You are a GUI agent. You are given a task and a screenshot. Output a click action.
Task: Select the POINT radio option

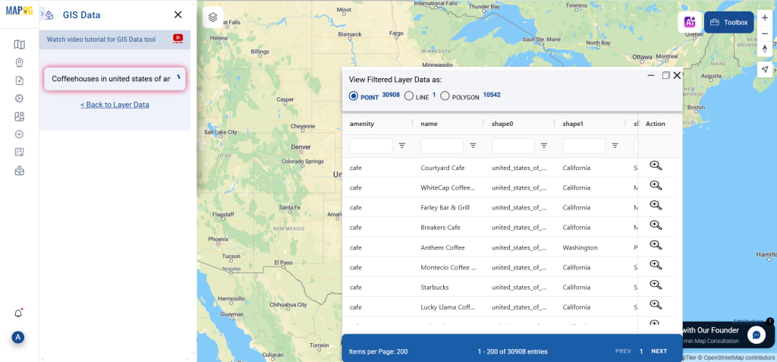click(x=354, y=96)
